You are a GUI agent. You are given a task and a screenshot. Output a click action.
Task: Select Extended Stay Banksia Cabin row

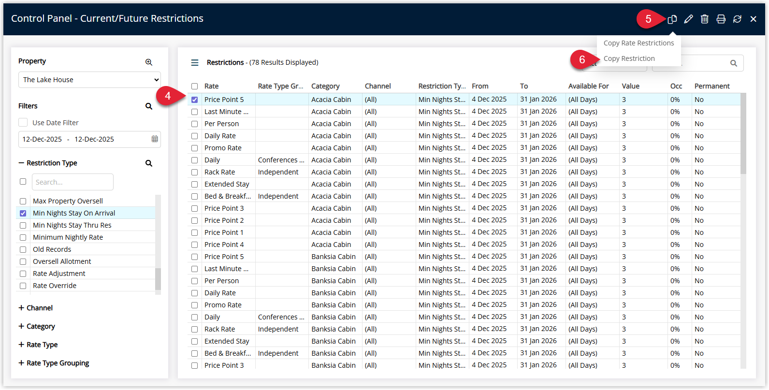464,341
